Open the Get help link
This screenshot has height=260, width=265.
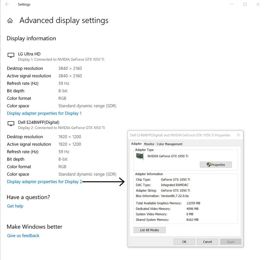click(15, 206)
